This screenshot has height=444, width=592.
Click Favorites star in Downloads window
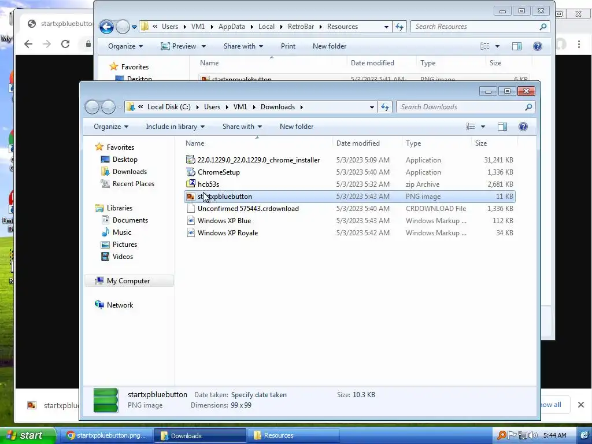[x=99, y=147]
